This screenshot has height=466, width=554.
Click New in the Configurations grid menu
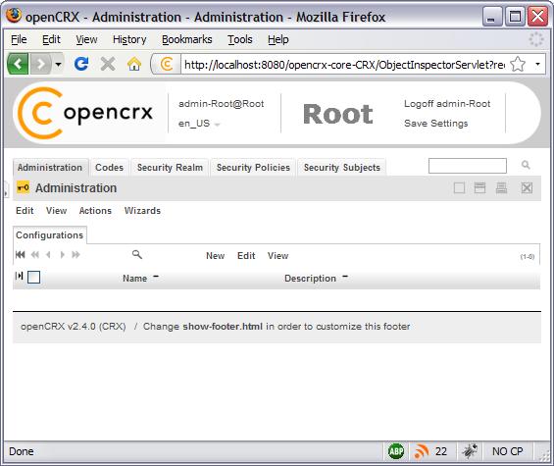(x=215, y=256)
